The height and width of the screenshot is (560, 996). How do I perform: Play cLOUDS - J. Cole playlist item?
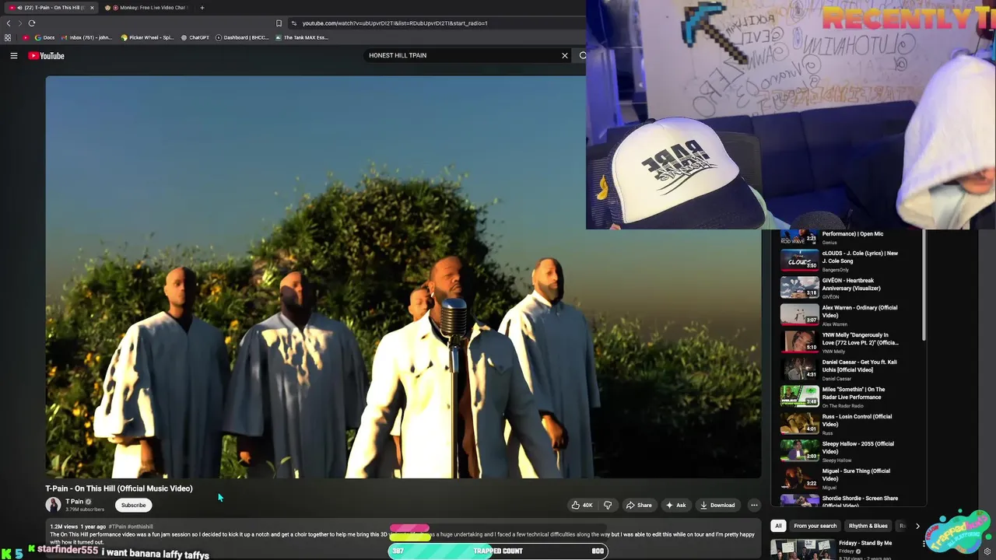[x=840, y=261]
